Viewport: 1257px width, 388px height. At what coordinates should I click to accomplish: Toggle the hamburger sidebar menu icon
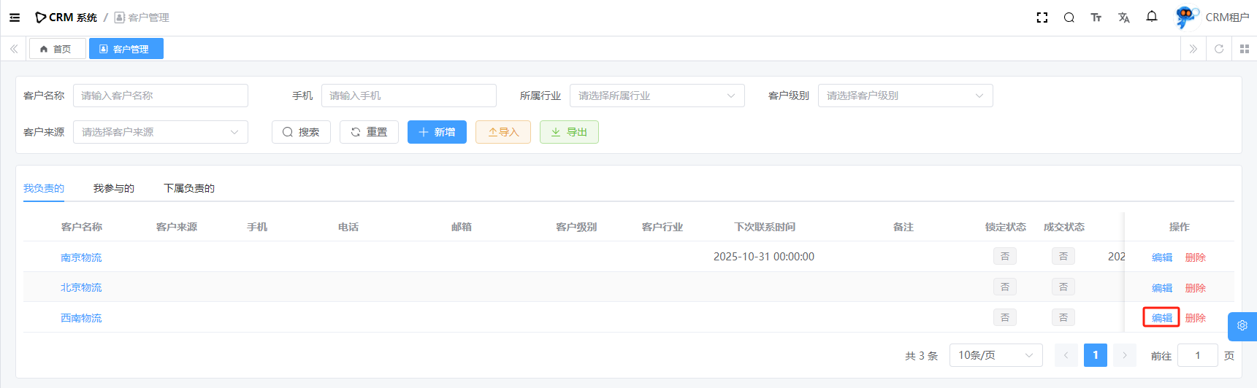point(15,18)
